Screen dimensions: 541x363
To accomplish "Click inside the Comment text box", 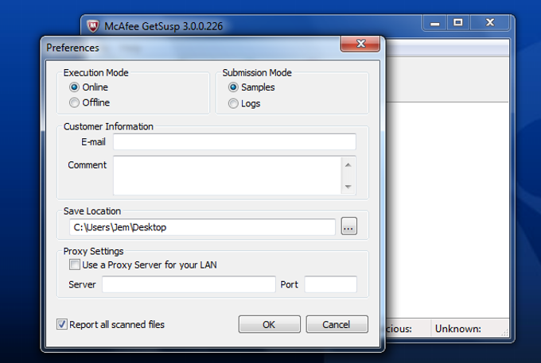I will click(228, 176).
